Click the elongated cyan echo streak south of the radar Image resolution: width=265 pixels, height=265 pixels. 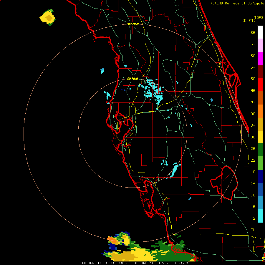pos(174,170)
